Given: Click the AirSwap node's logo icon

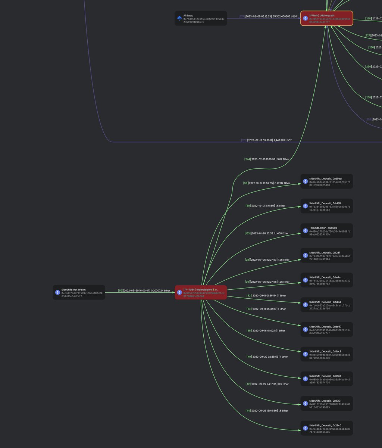Looking at the screenshot, I should tap(180, 18).
